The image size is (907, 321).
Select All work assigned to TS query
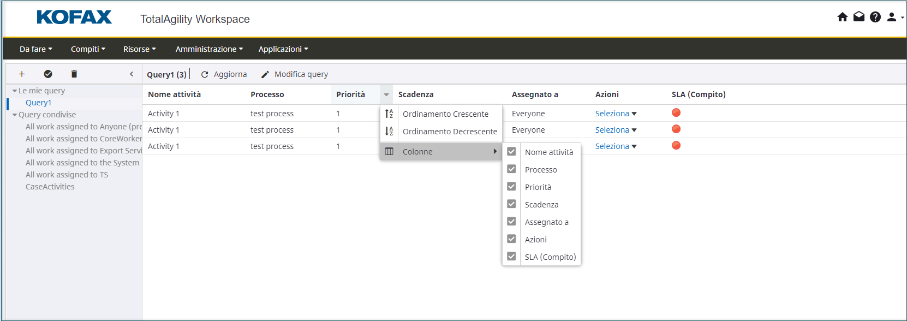click(x=67, y=175)
